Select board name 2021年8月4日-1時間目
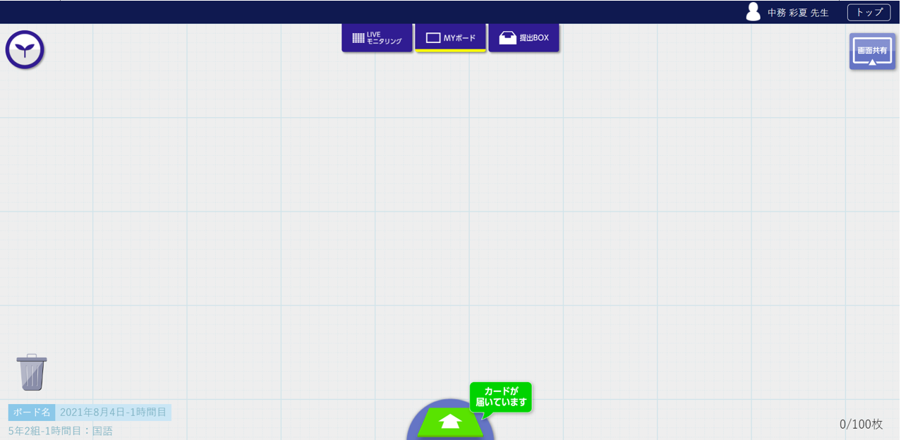Viewport: 901px width, 440px height. [113, 412]
